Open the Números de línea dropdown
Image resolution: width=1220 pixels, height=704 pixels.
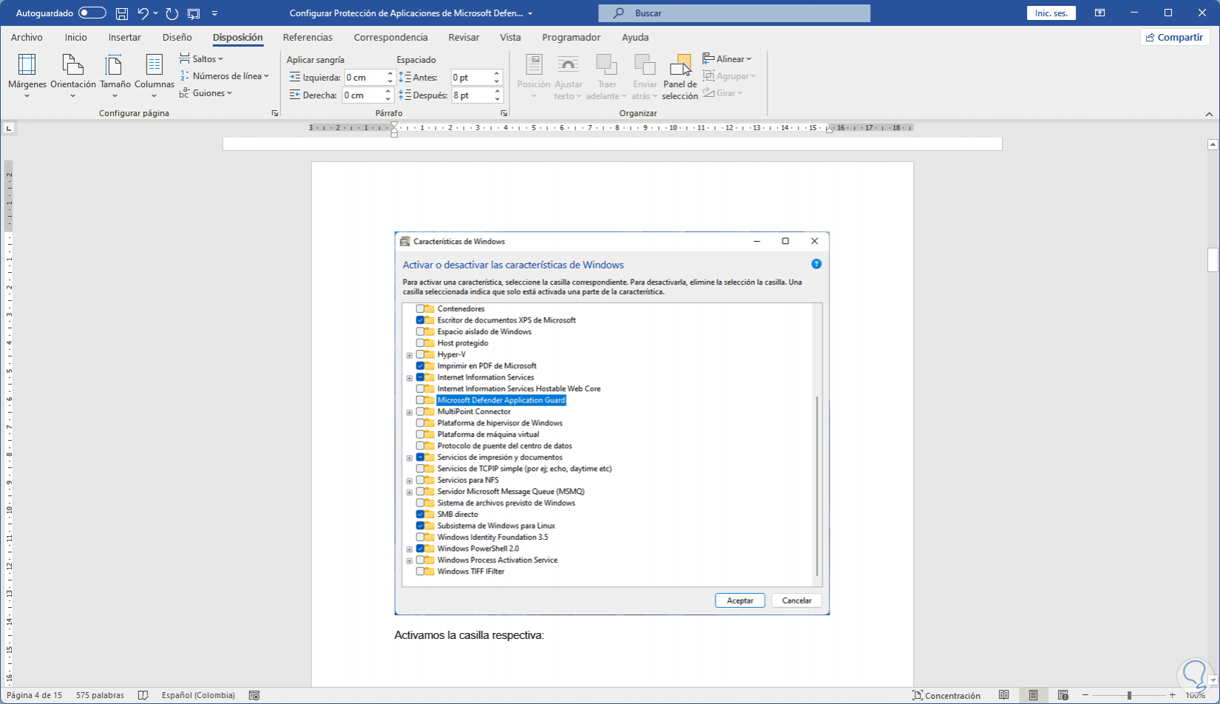click(x=225, y=76)
